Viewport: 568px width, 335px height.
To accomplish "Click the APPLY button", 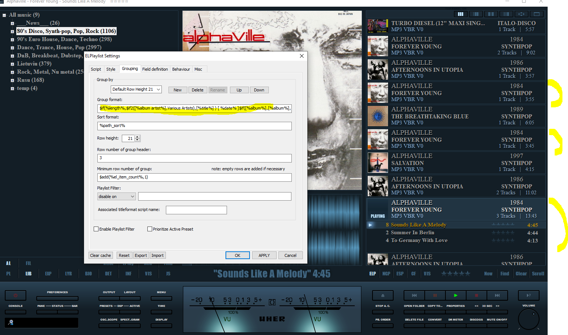I will [264, 255].
